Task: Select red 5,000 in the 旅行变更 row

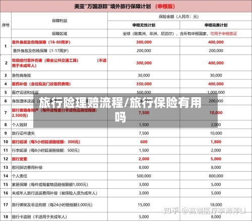Action: tap(216, 159)
